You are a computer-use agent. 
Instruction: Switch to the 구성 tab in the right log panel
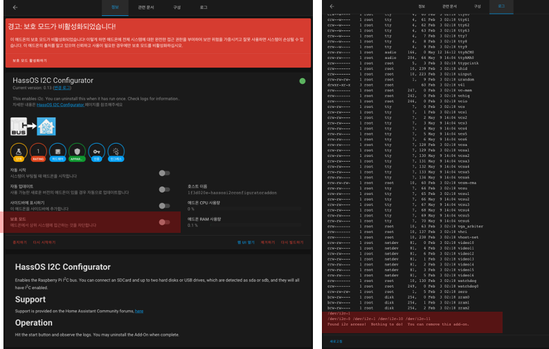coord(477,6)
